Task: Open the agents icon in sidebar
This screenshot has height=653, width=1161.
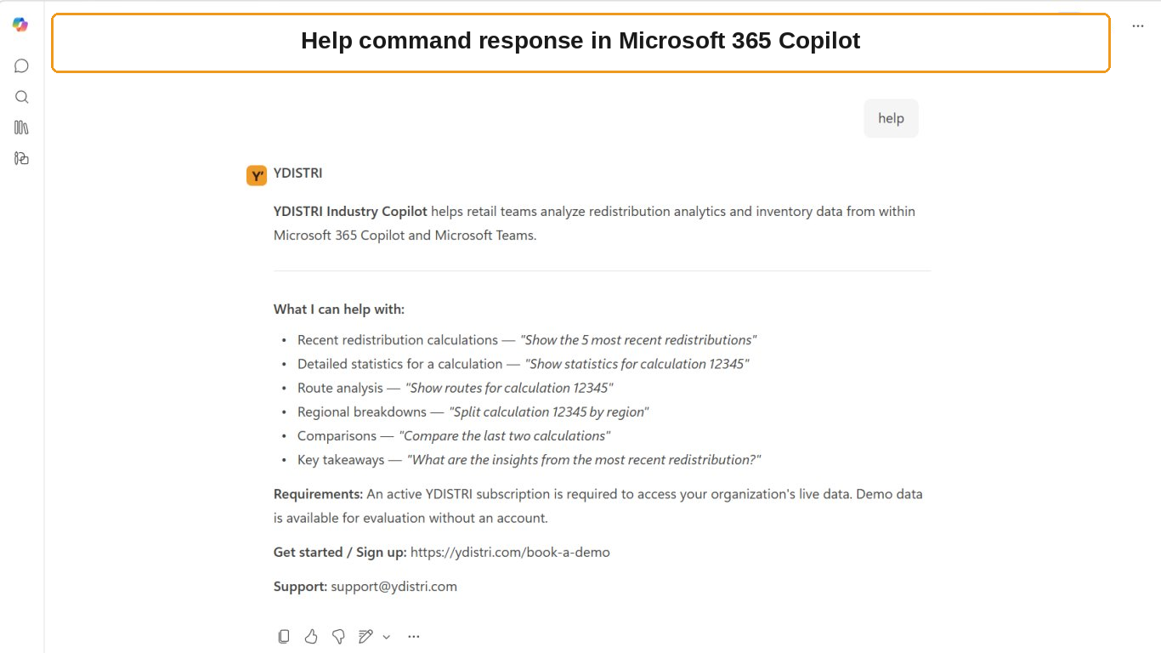Action: [22, 158]
